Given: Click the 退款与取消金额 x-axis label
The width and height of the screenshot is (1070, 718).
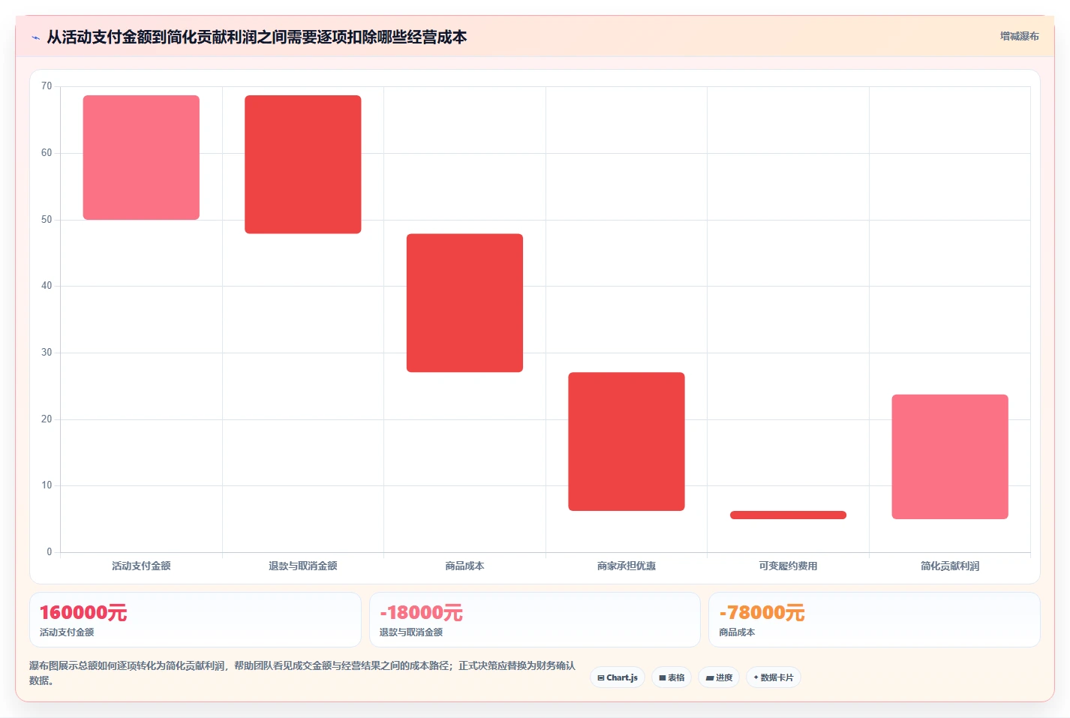Looking at the screenshot, I should 303,566.
